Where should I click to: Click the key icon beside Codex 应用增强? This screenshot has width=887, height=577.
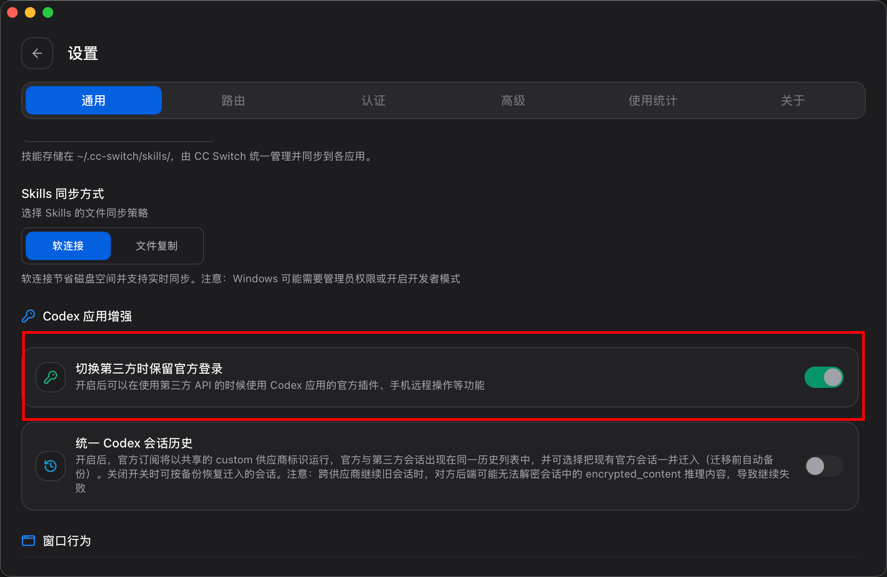(x=28, y=316)
